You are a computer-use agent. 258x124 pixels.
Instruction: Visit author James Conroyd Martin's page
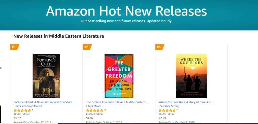click(28, 106)
